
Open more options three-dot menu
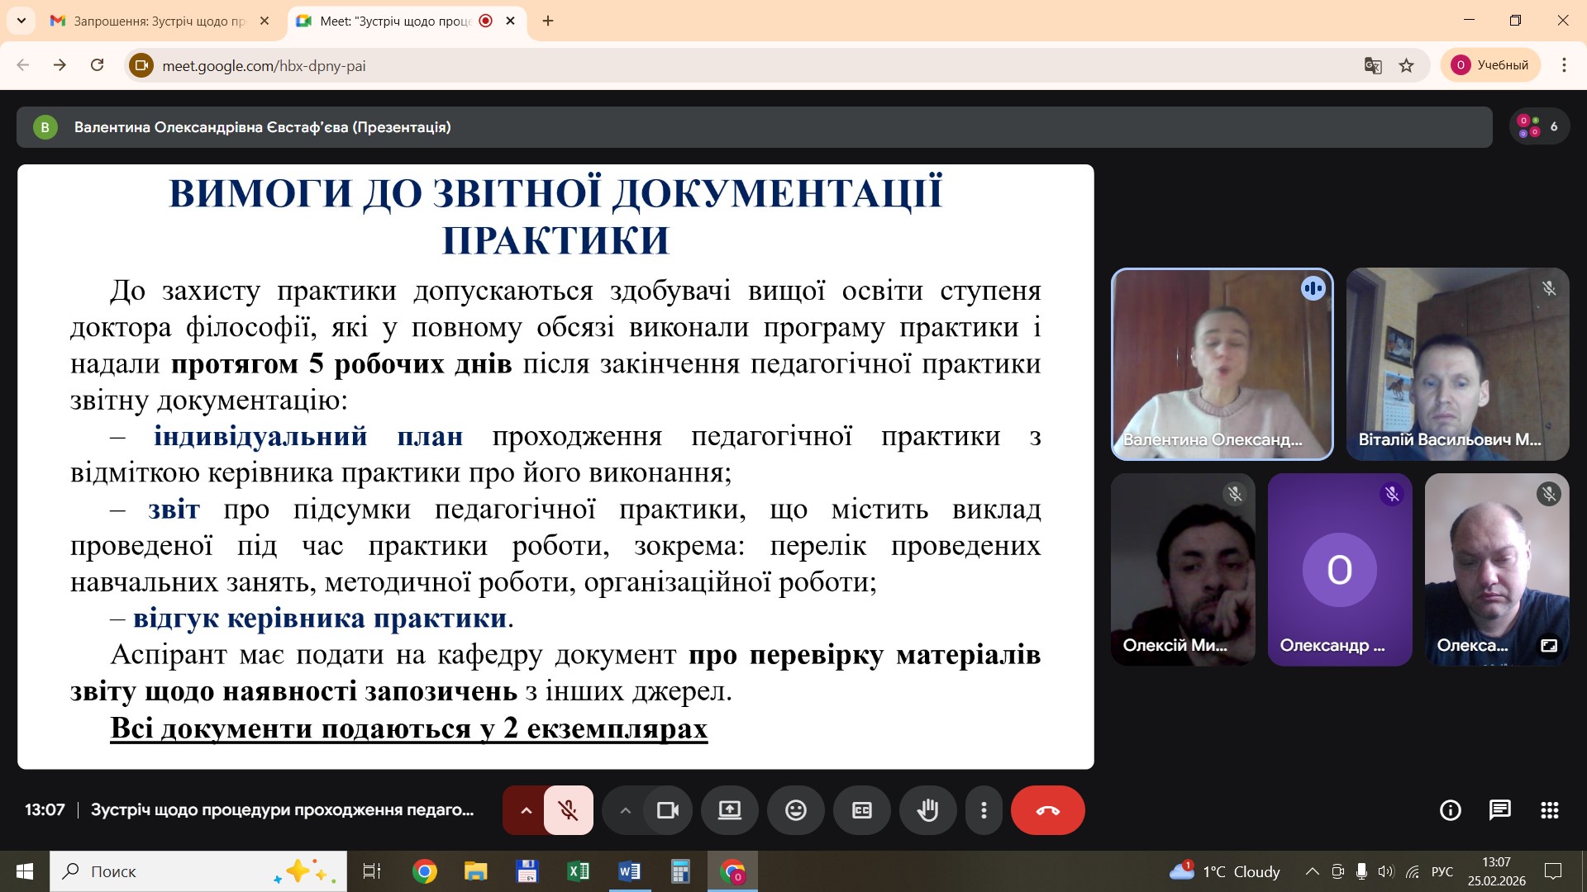pyautogui.click(x=984, y=810)
